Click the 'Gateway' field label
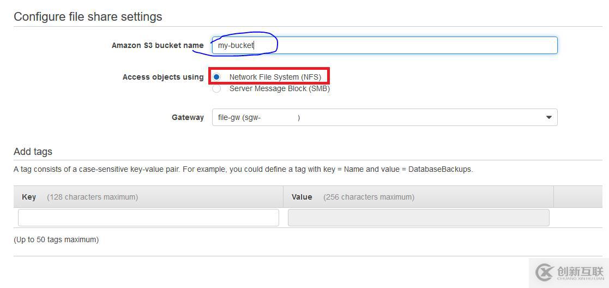The image size is (609, 288). 188,117
